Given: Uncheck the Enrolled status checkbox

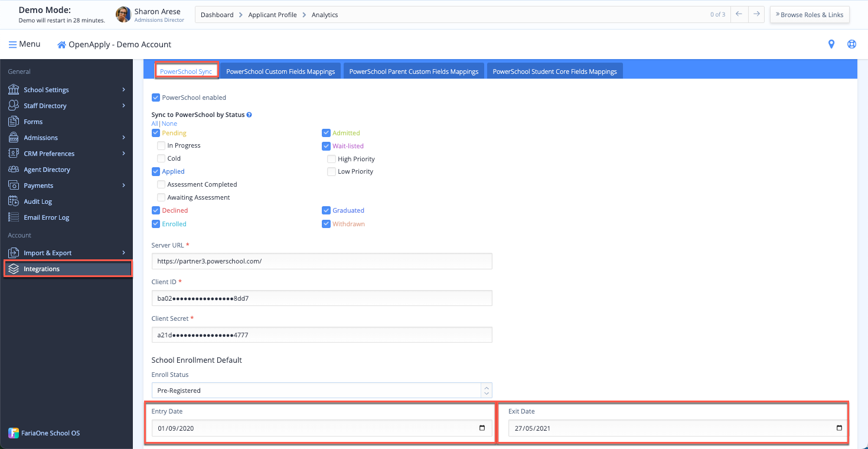Looking at the screenshot, I should pos(156,224).
